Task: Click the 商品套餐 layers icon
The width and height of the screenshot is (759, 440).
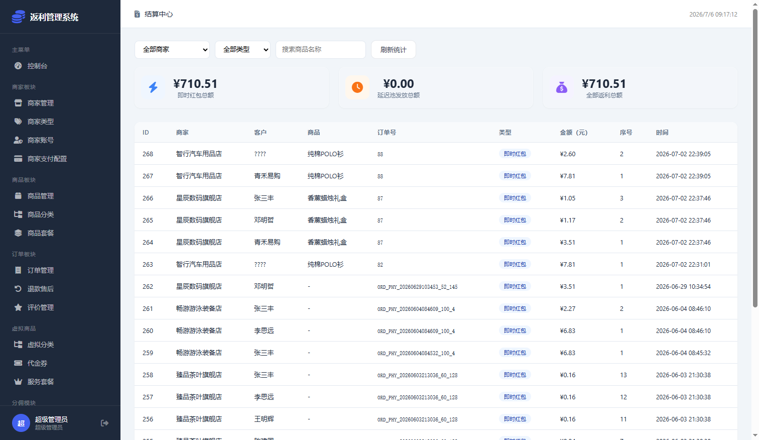Action: point(18,233)
